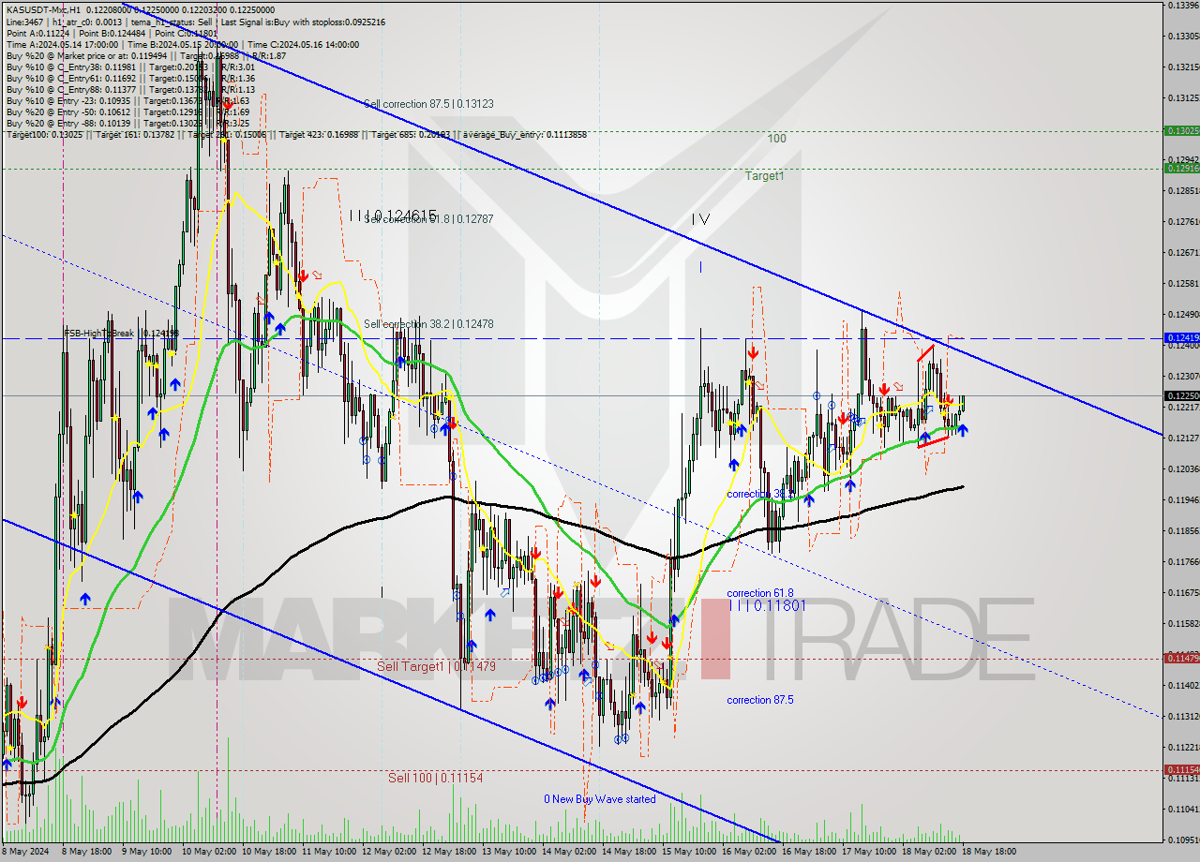Click the Target100: 0.13025 text
The image size is (1200, 862).
[x=44, y=135]
